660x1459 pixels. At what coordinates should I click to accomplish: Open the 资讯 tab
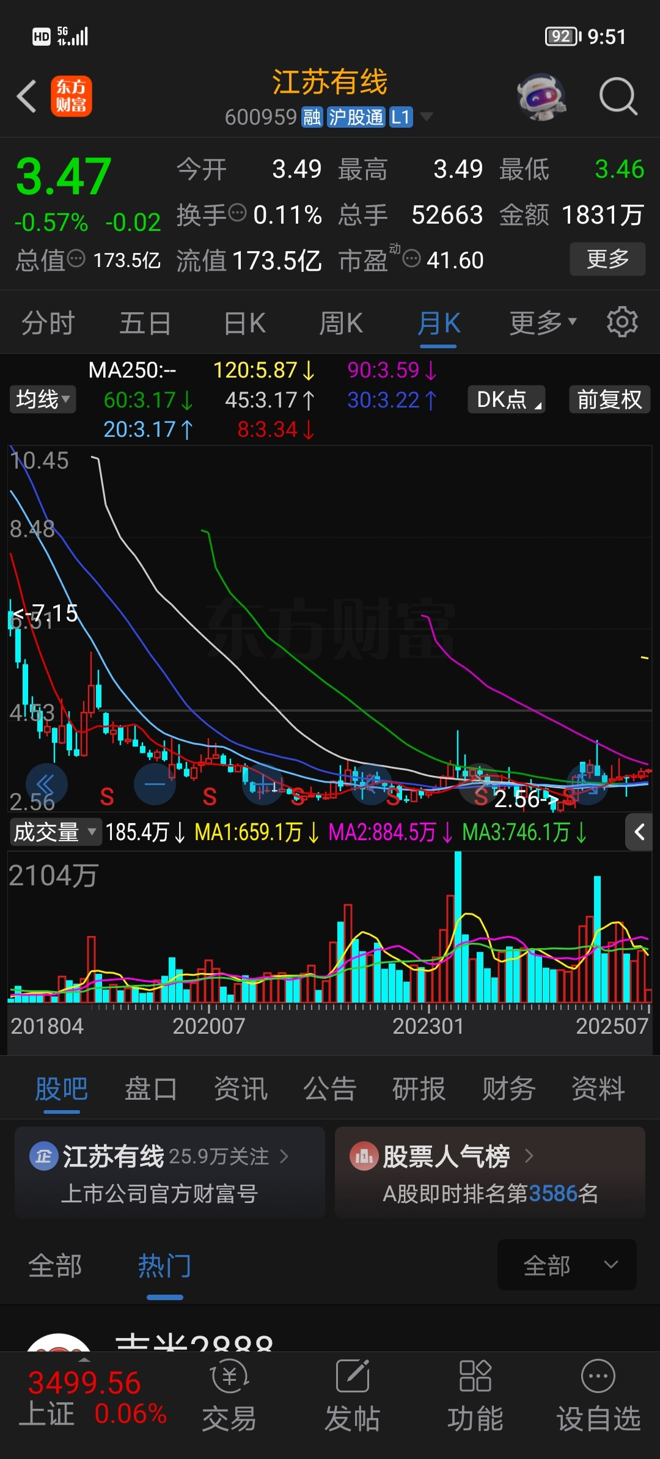click(x=241, y=1089)
